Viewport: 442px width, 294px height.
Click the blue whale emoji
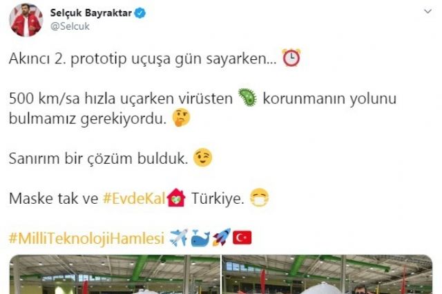(x=200, y=238)
